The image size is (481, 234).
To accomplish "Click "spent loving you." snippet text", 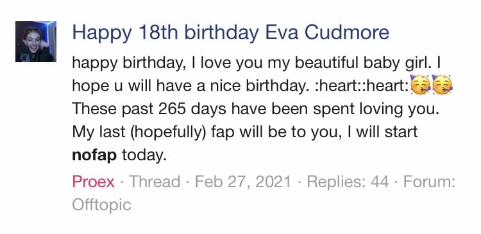I will 376,110.
